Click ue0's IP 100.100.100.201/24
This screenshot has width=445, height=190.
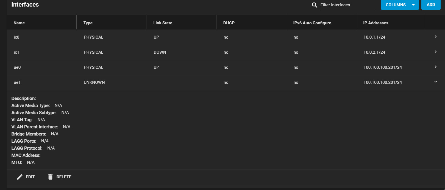click(x=383, y=67)
